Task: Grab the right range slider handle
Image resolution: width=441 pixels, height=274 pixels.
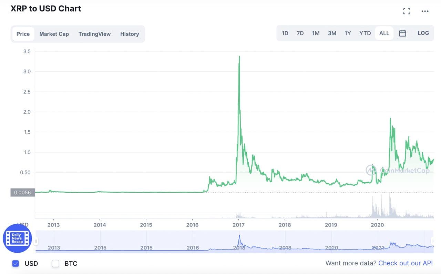Action: click(433, 241)
